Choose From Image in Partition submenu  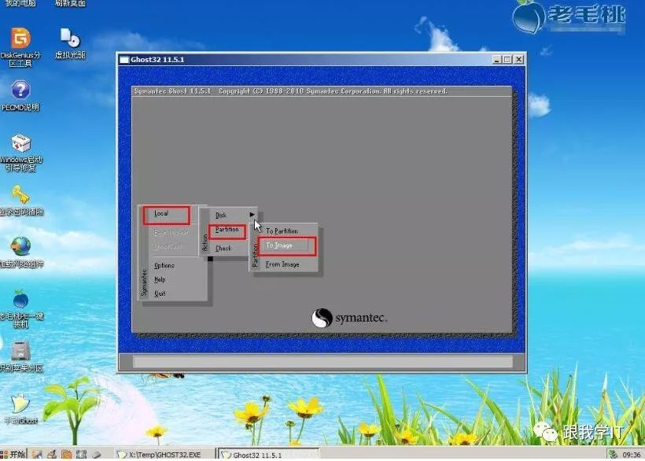[x=282, y=264]
